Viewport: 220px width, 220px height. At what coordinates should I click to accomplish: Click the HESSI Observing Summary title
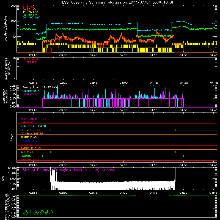(117, 2)
